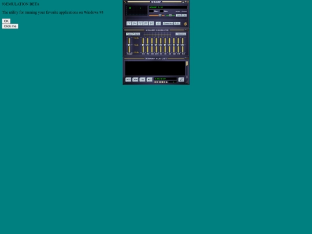Click the 170 Hz equalizer band slider
This screenshot has width=312, height=234.
pyautogui.click(x=147, y=45)
